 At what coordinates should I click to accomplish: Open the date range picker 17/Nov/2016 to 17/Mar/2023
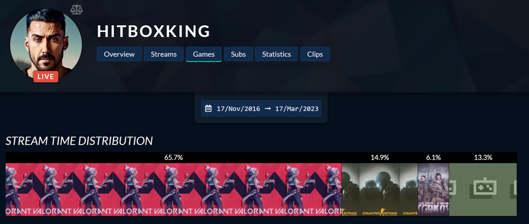click(x=261, y=109)
